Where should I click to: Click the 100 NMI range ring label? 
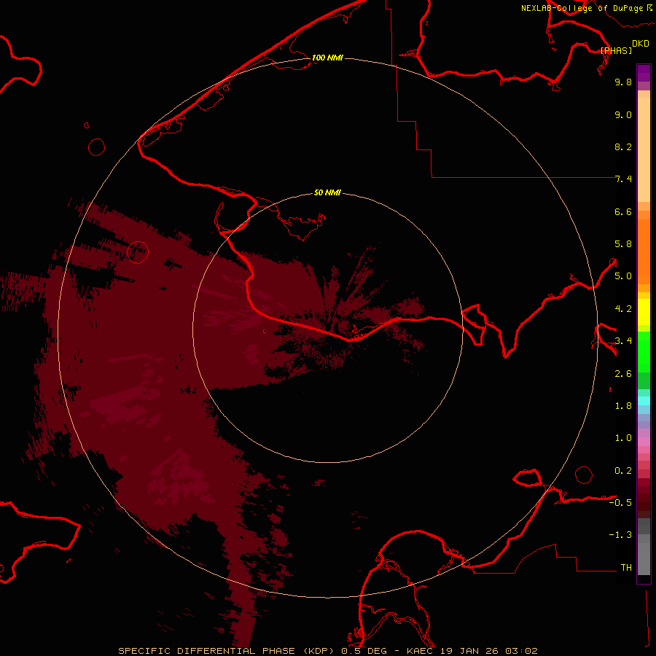click(x=327, y=58)
